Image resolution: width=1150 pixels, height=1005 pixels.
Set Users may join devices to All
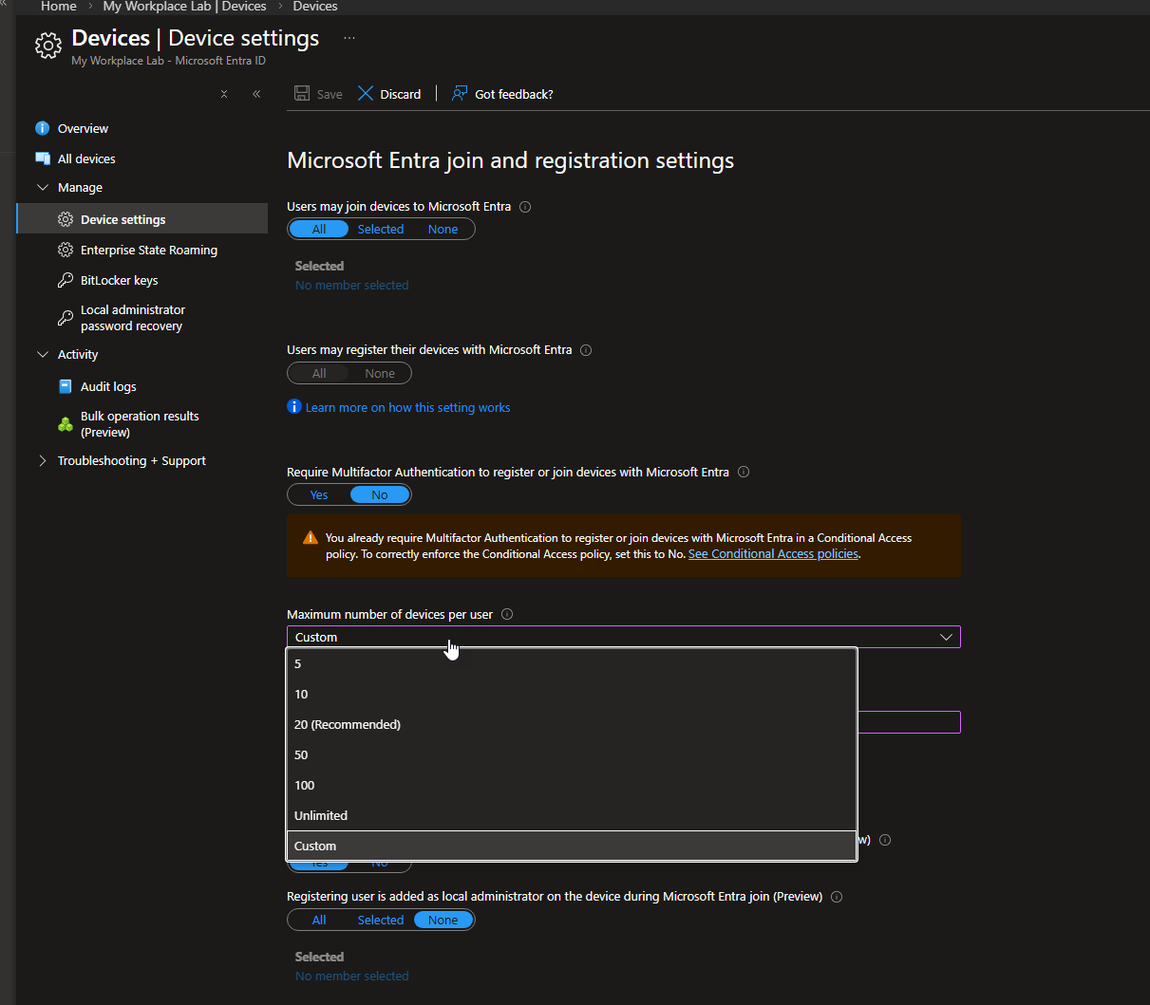[x=319, y=229]
